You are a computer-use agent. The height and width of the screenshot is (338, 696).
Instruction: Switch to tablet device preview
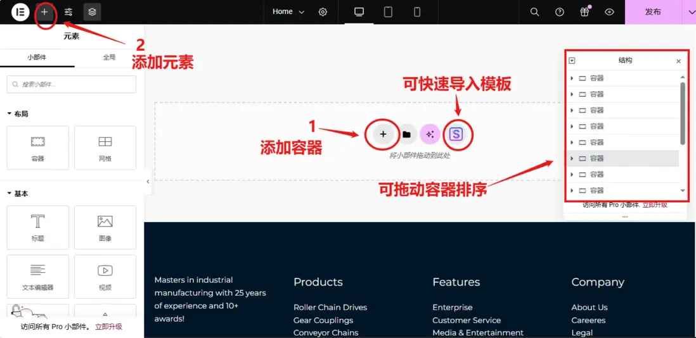point(388,12)
